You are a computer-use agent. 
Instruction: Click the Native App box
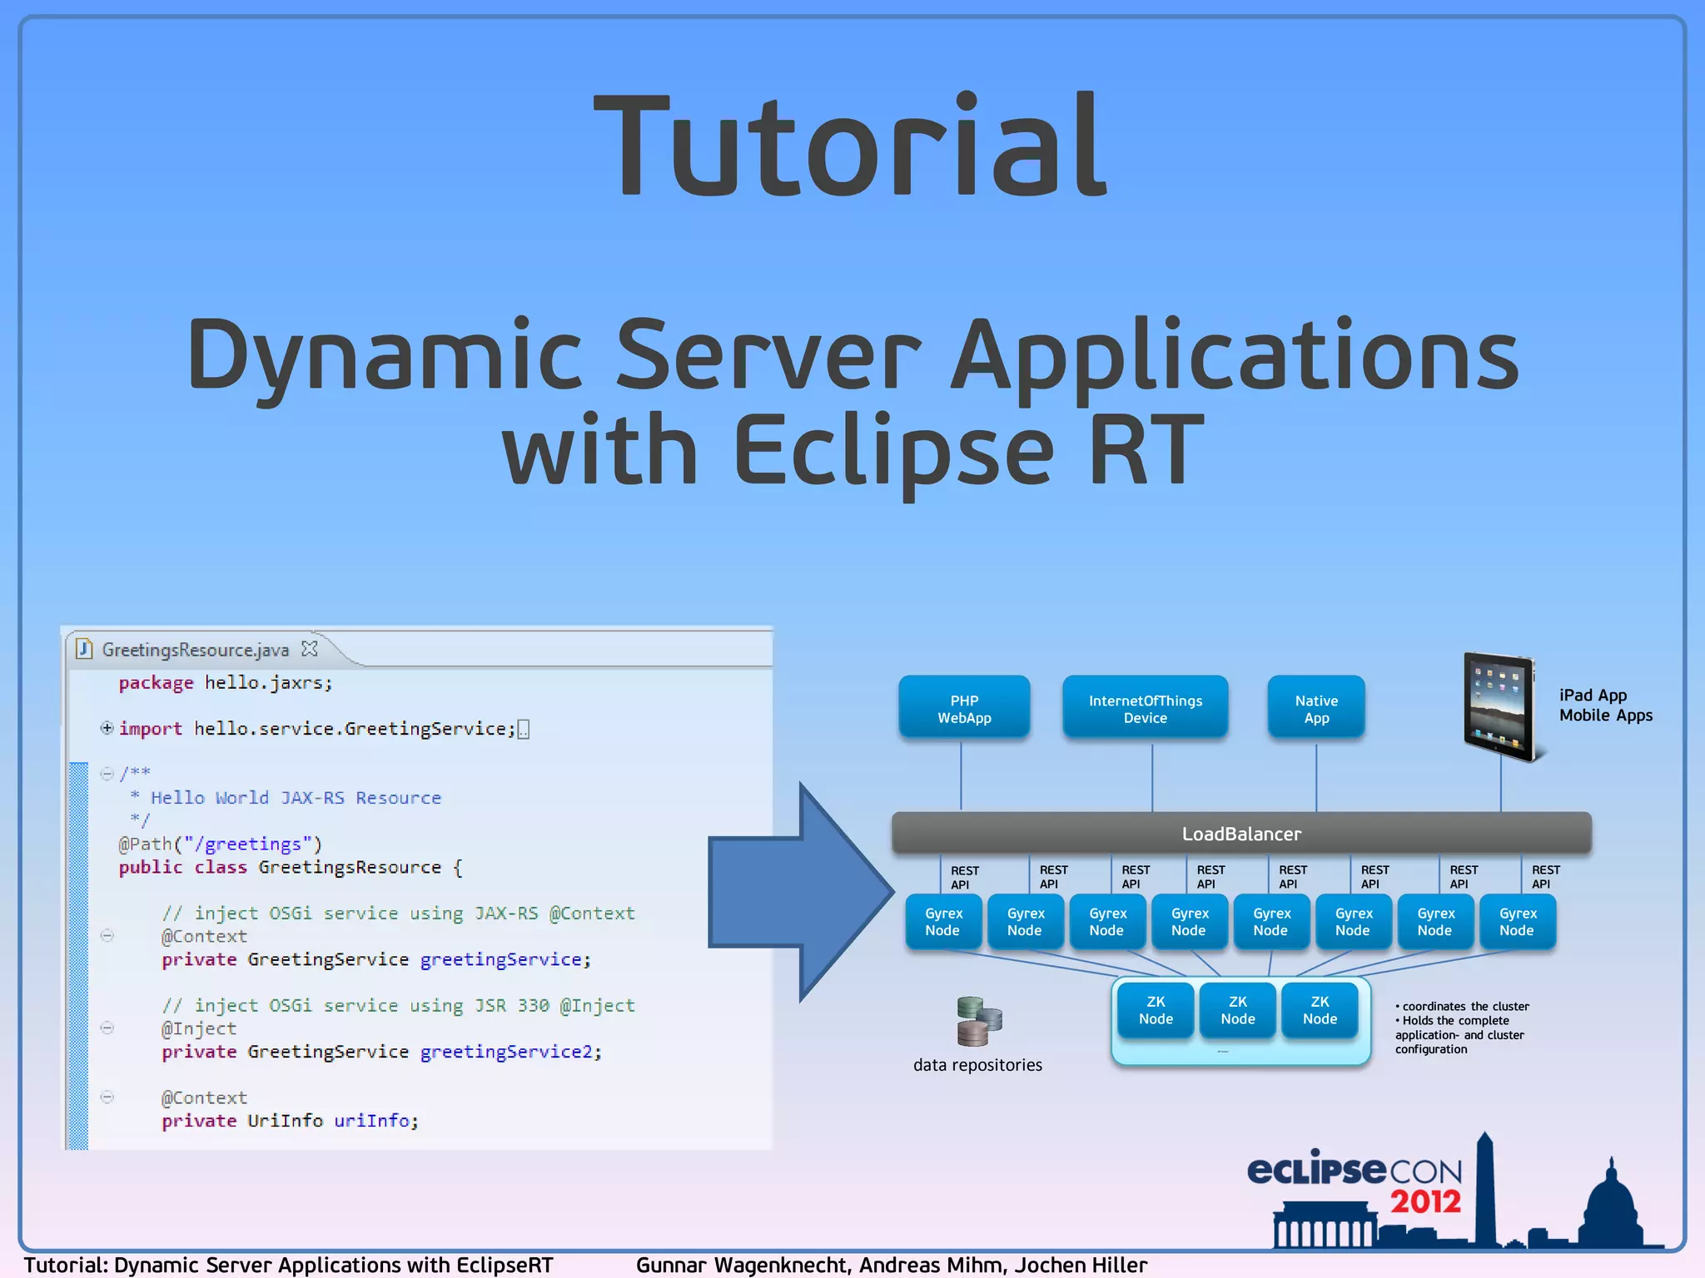tap(1316, 708)
